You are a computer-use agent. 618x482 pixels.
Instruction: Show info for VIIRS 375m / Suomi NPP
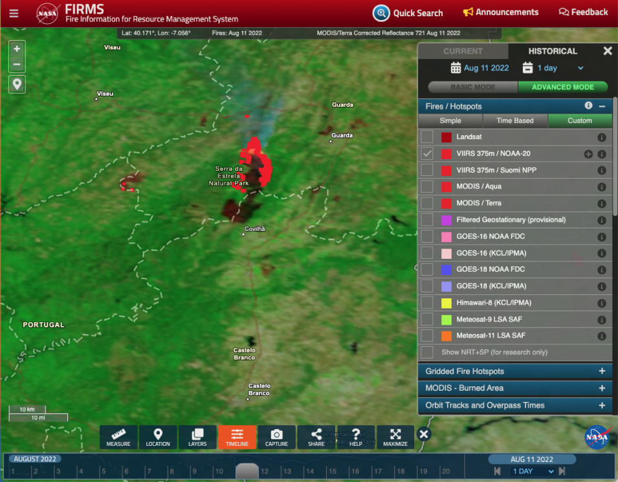point(601,171)
